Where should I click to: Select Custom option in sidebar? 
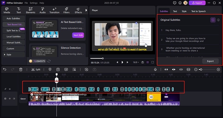click(x=14, y=49)
